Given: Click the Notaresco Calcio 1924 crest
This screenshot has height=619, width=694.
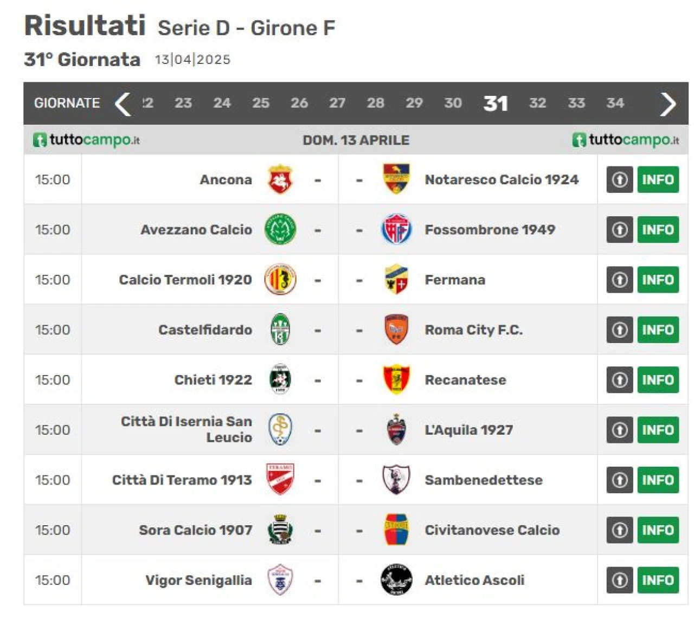Looking at the screenshot, I should (396, 179).
